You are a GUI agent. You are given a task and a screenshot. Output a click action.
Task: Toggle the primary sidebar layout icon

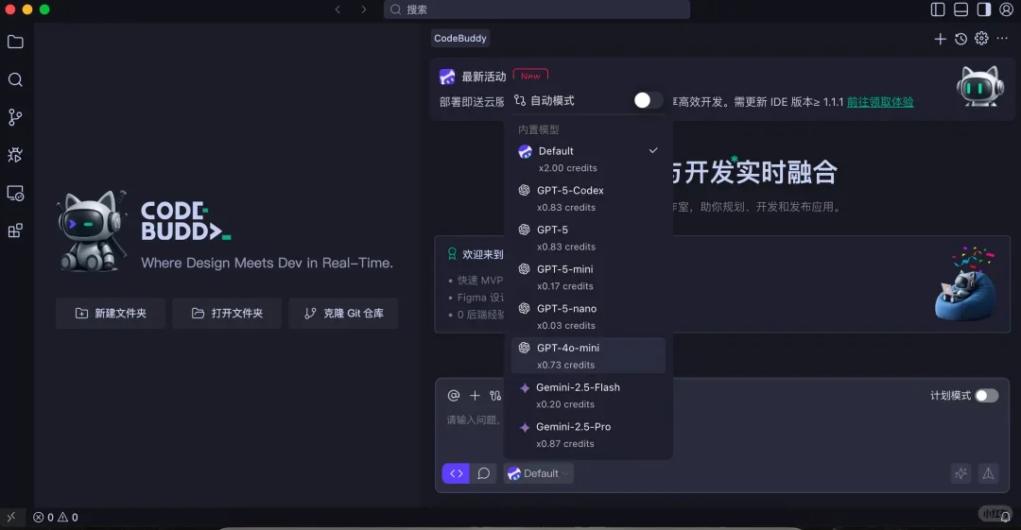[938, 9]
